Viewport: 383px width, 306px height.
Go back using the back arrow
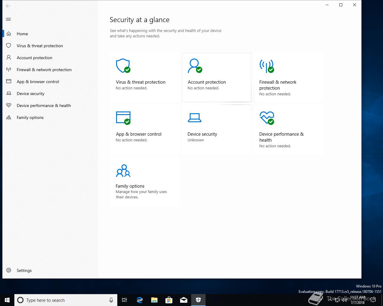[x=8, y=6]
